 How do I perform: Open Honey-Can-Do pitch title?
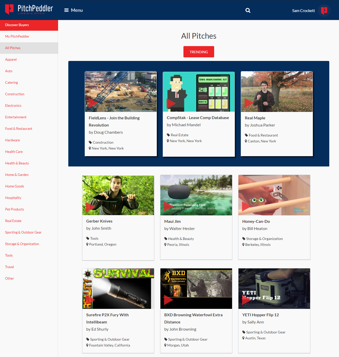pos(256,222)
